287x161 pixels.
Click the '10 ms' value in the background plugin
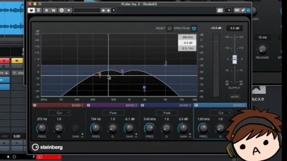(x=262, y=38)
